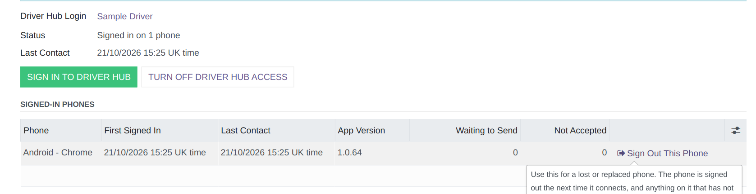Viewport: 756px width, 194px height.
Task: Sort by App Version column header
Action: (372, 131)
